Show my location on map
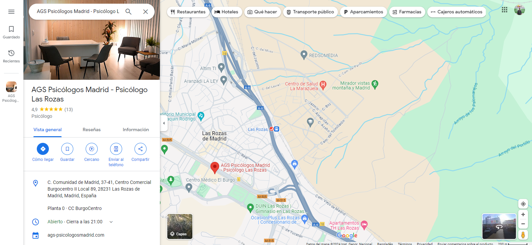Image resolution: width=532 pixels, height=245 pixels. [523, 204]
